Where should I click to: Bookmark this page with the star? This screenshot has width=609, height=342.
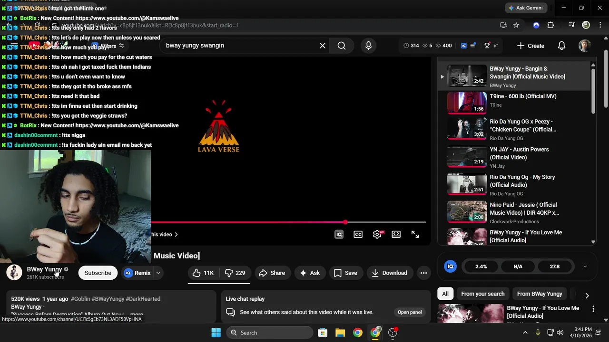(x=516, y=25)
